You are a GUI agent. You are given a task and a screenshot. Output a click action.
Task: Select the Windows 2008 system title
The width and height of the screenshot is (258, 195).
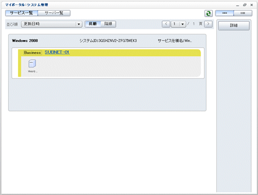[x=25, y=41]
